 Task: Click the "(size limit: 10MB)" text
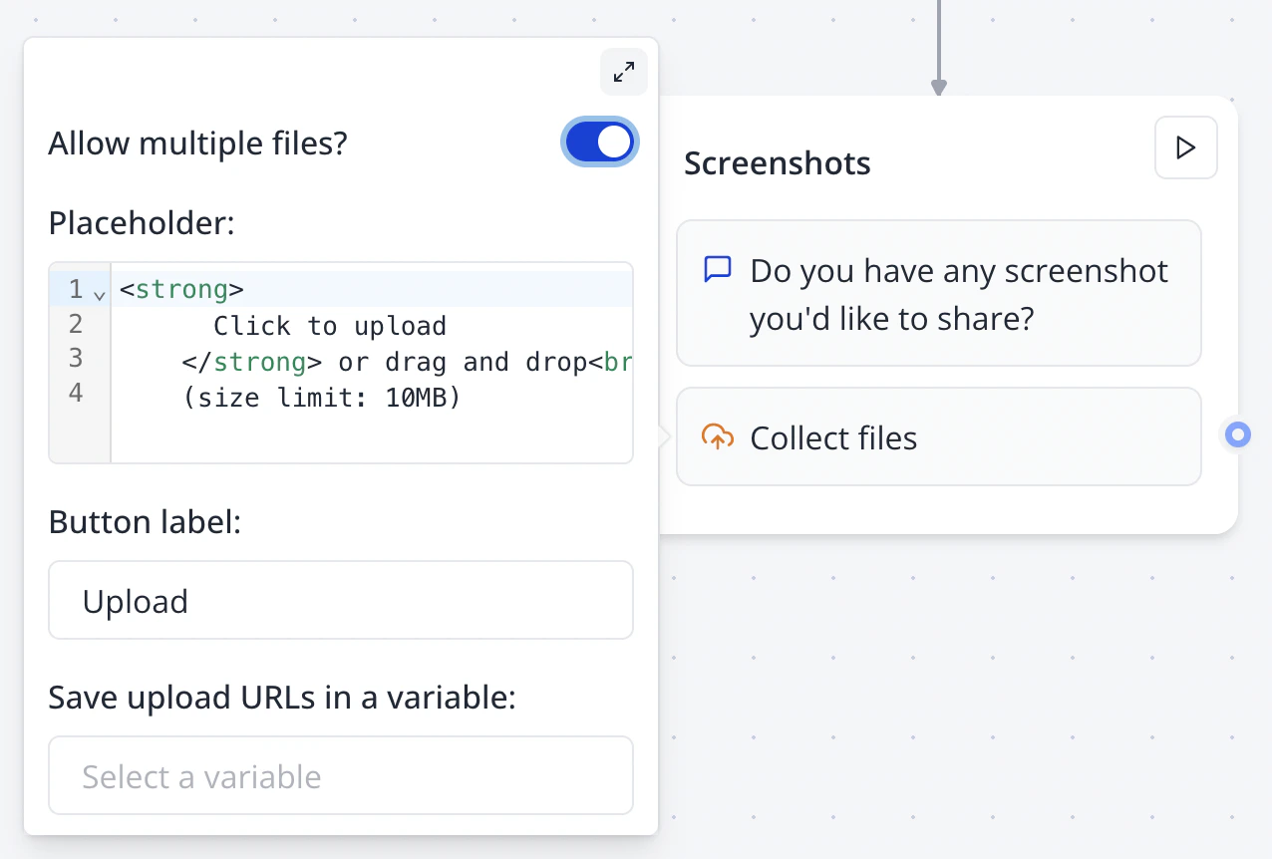tap(321, 397)
